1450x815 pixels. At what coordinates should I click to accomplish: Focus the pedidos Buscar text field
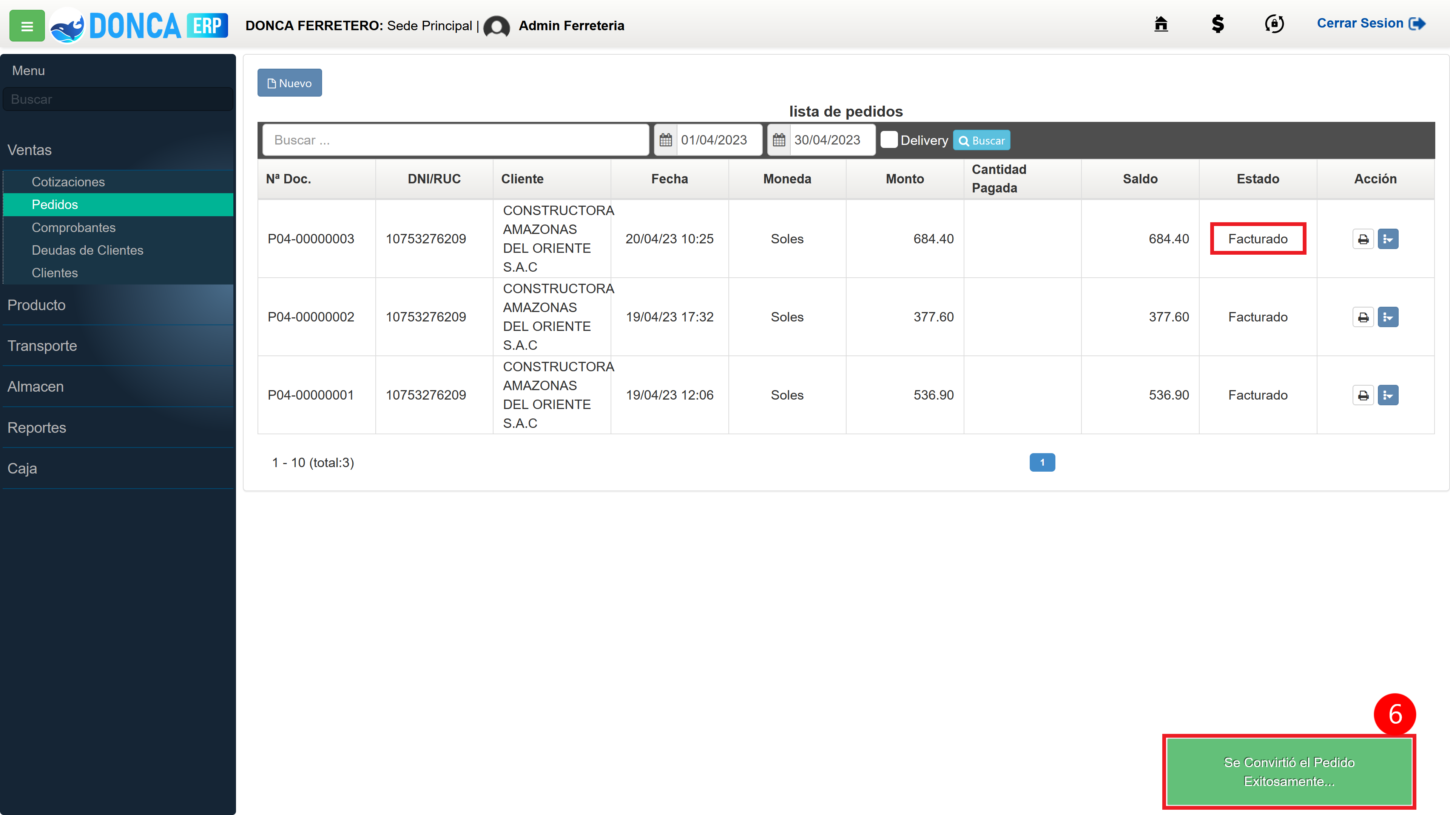pos(456,140)
